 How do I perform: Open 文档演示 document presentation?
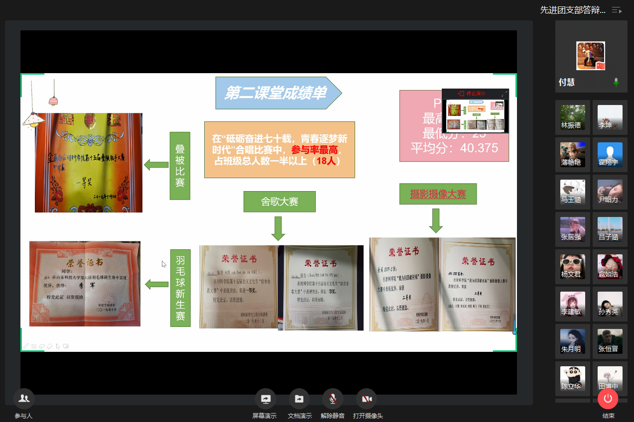pos(299,399)
